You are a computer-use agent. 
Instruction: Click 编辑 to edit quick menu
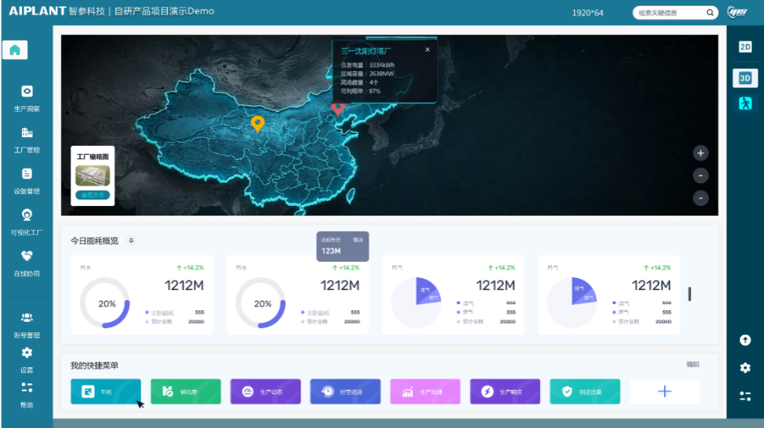693,364
